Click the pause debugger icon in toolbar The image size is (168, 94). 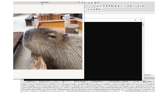(x=89, y=3)
